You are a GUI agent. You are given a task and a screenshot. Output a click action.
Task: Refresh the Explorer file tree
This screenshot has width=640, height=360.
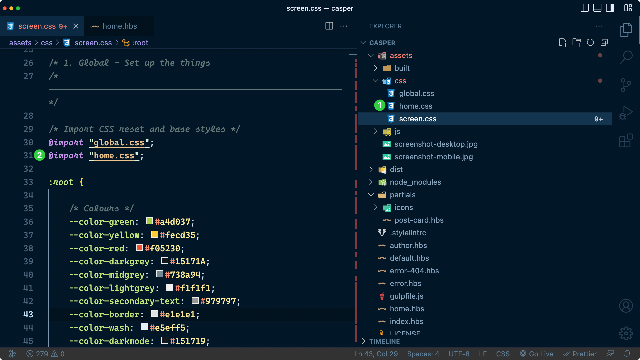590,43
